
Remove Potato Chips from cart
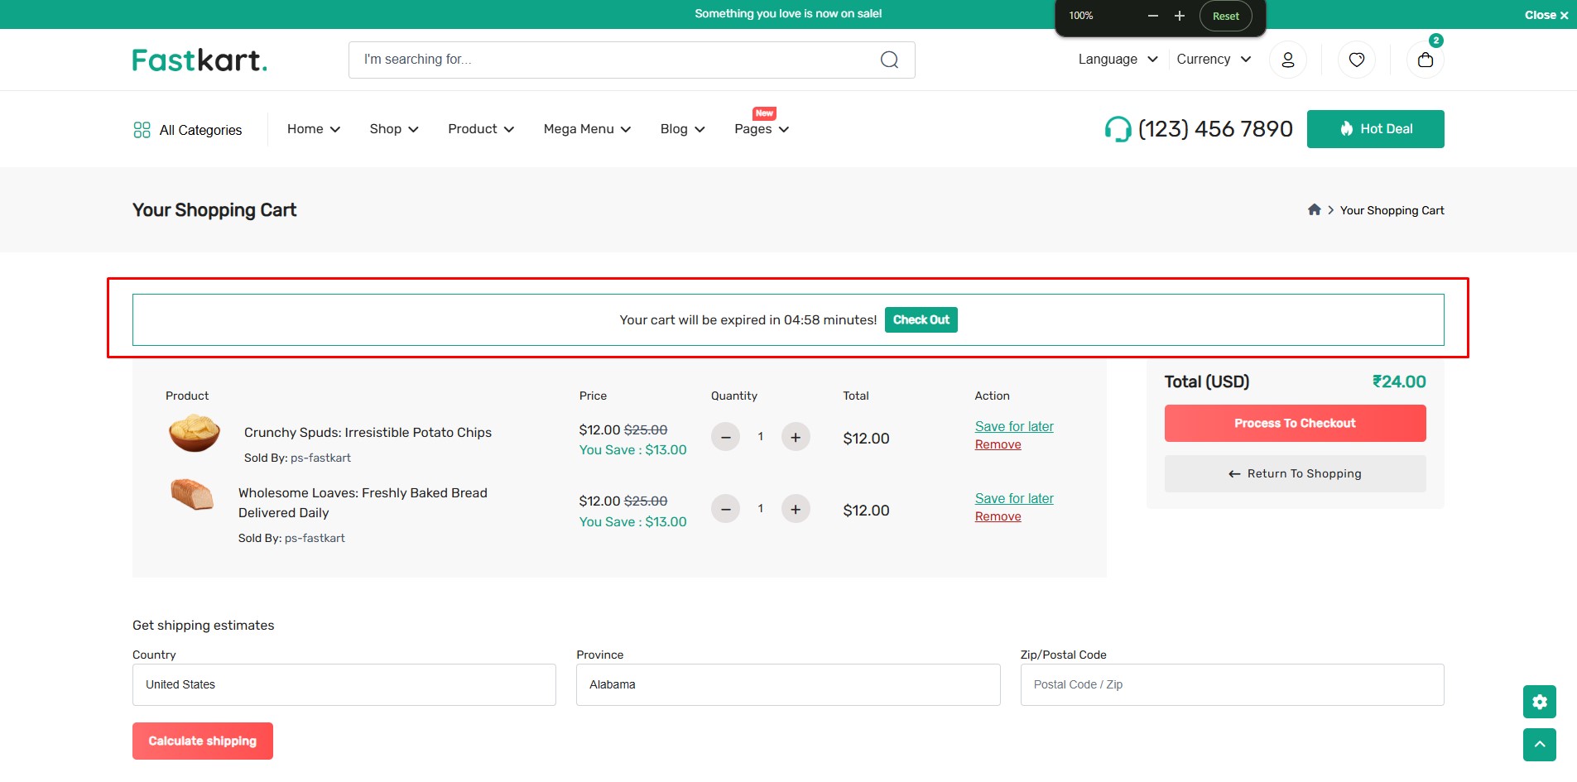coord(998,444)
